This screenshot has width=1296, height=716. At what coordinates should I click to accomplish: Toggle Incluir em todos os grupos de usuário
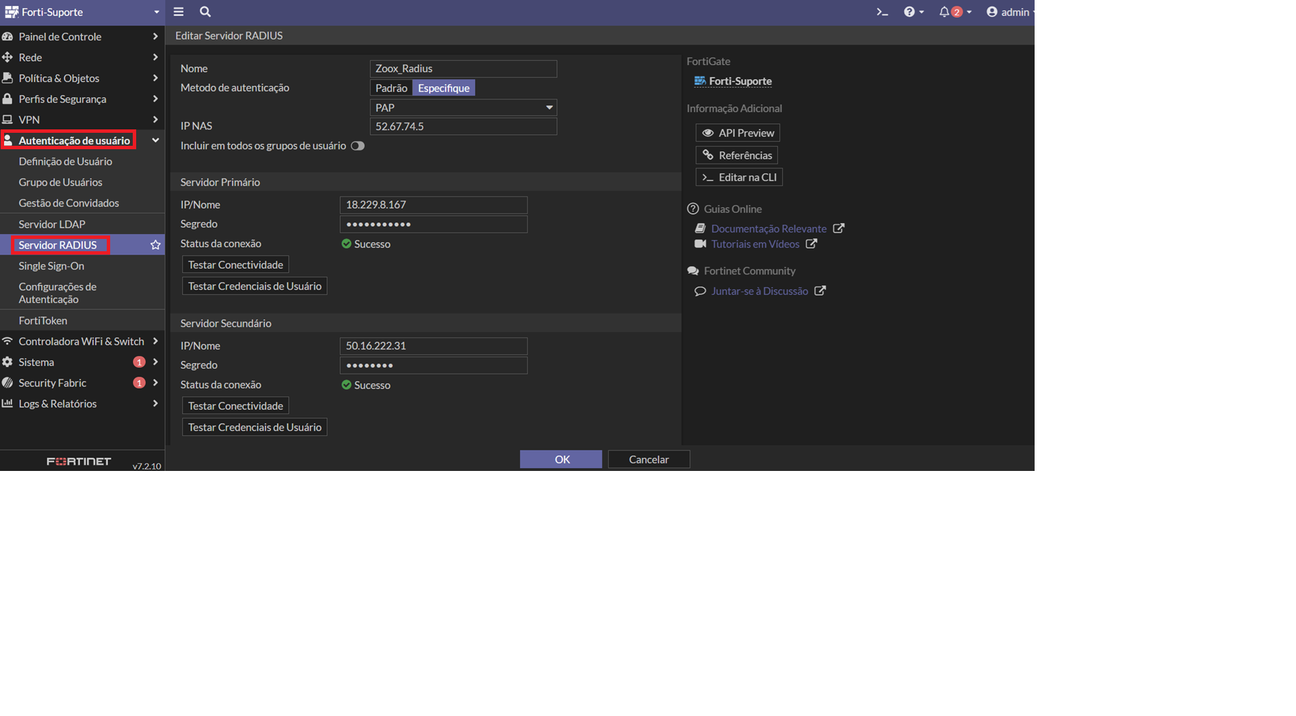pos(357,146)
